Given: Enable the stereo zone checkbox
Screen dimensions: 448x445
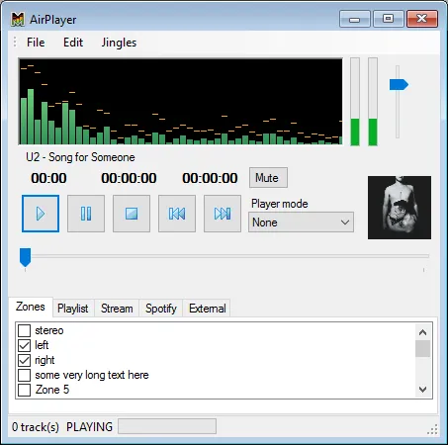Looking at the screenshot, I should point(24,330).
